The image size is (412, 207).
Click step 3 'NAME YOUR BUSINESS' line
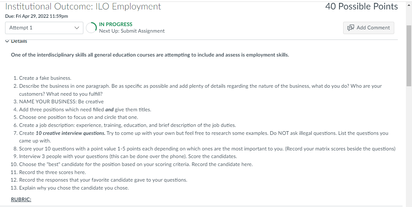click(x=62, y=102)
